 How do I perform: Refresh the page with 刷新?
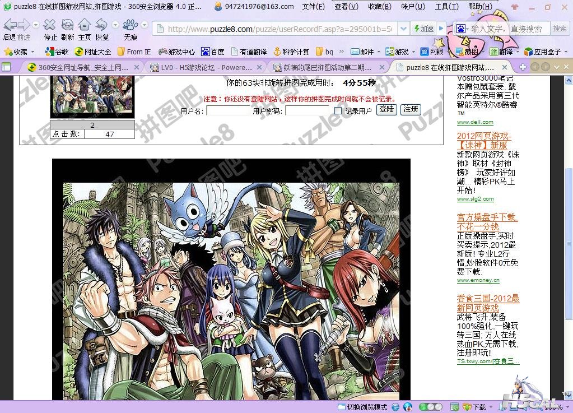[x=67, y=25]
